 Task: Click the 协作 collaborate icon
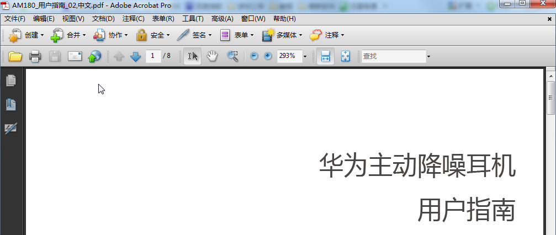pos(99,35)
